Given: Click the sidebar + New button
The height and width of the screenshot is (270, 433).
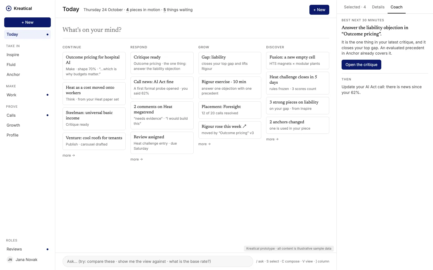Looking at the screenshot, I should click(x=27, y=22).
